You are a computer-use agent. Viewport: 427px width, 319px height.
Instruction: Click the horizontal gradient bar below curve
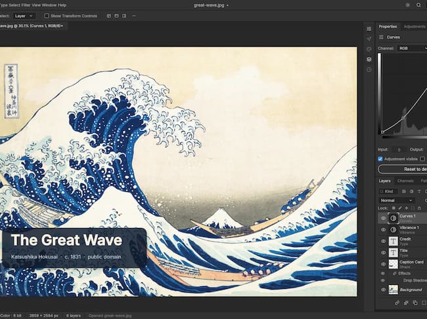pos(405,138)
